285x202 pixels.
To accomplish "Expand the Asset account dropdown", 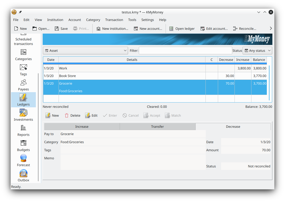I will [x=85, y=50].
